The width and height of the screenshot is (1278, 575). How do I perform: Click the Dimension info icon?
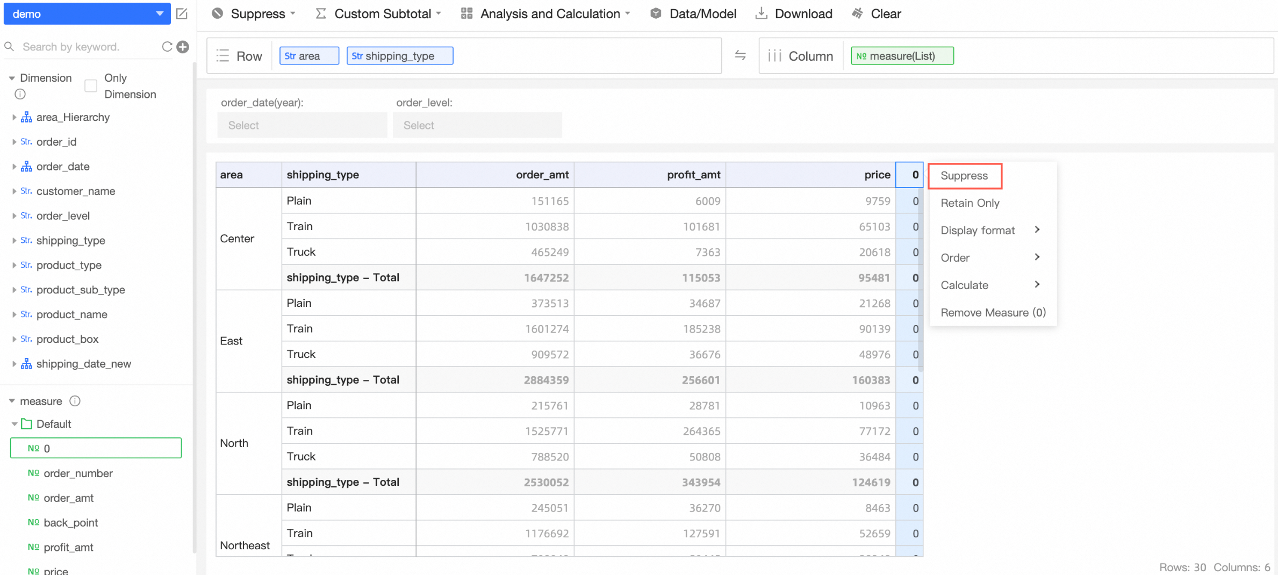click(x=20, y=94)
